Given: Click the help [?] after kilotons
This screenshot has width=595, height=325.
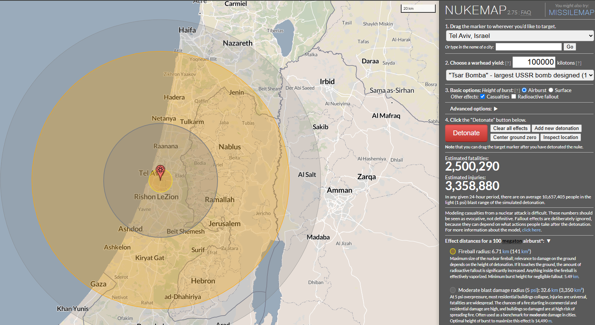Looking at the screenshot, I should (578, 63).
